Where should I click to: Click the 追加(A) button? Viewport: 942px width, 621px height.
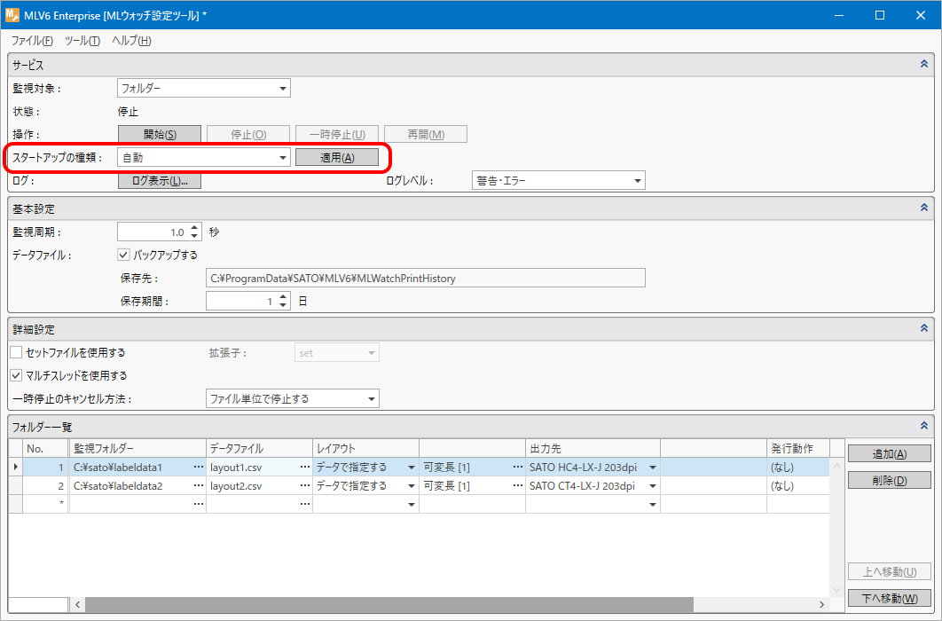(889, 453)
